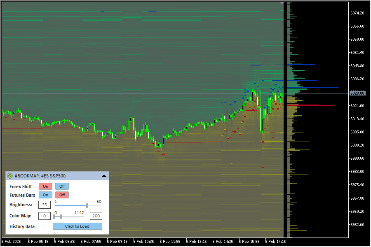Click the BOOKMAP: #ES S&P500 panel title
The image size is (371, 247).
40,176
